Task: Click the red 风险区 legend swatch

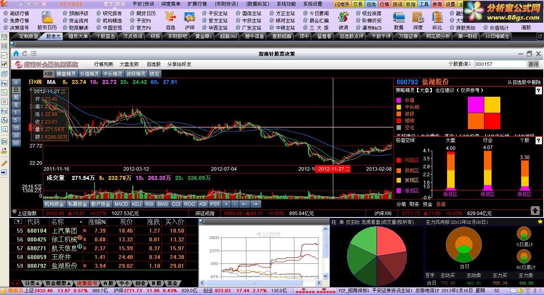Action: click(399, 160)
